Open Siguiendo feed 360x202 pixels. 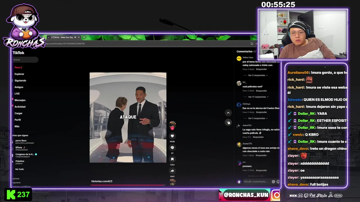tap(20, 81)
